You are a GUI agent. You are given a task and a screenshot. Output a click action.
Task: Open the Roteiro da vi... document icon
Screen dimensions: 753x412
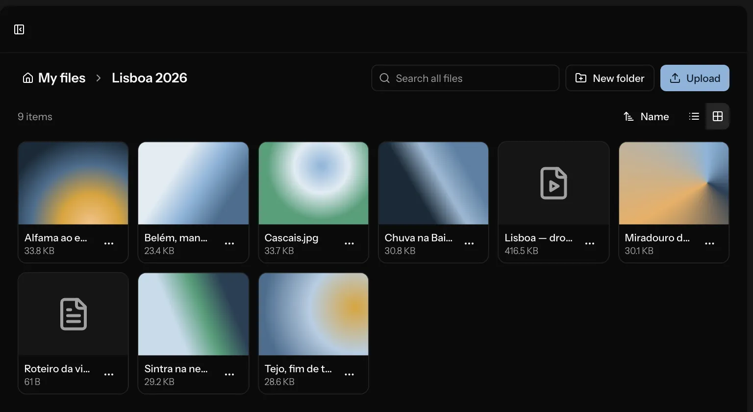(73, 314)
